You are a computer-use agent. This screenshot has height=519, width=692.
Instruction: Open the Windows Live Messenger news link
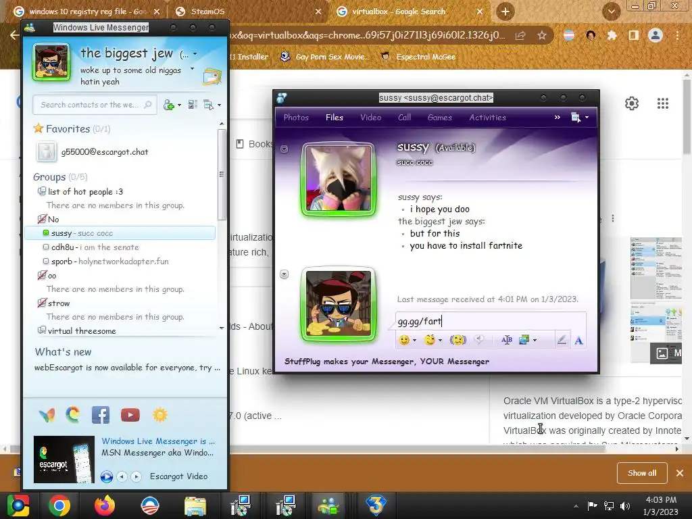[158, 441]
